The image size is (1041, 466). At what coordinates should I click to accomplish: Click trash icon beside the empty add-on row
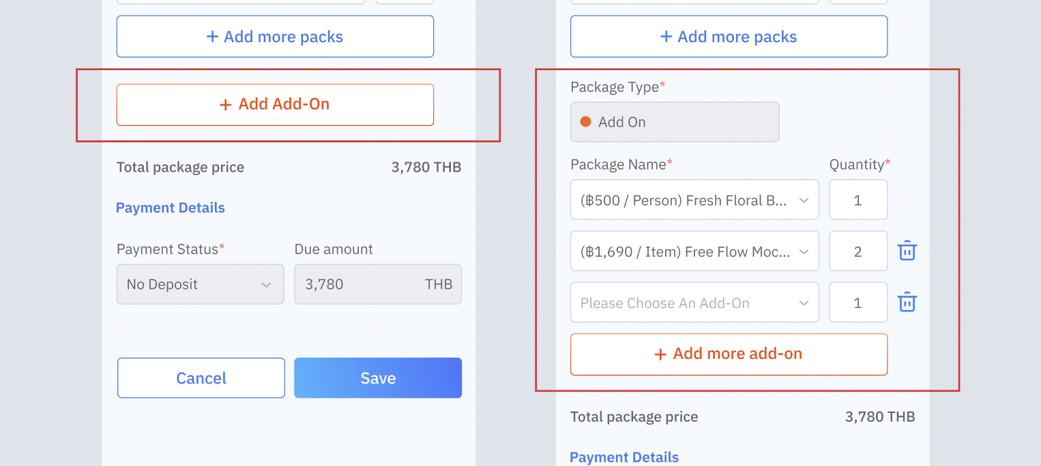point(907,302)
